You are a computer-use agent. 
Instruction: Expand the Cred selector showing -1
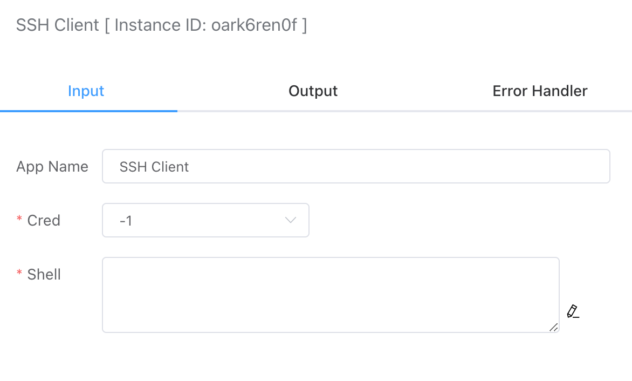tap(205, 220)
